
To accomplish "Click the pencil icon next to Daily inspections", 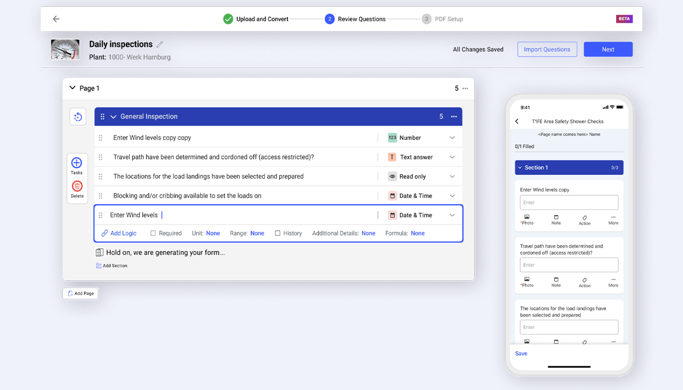I will tap(160, 44).
